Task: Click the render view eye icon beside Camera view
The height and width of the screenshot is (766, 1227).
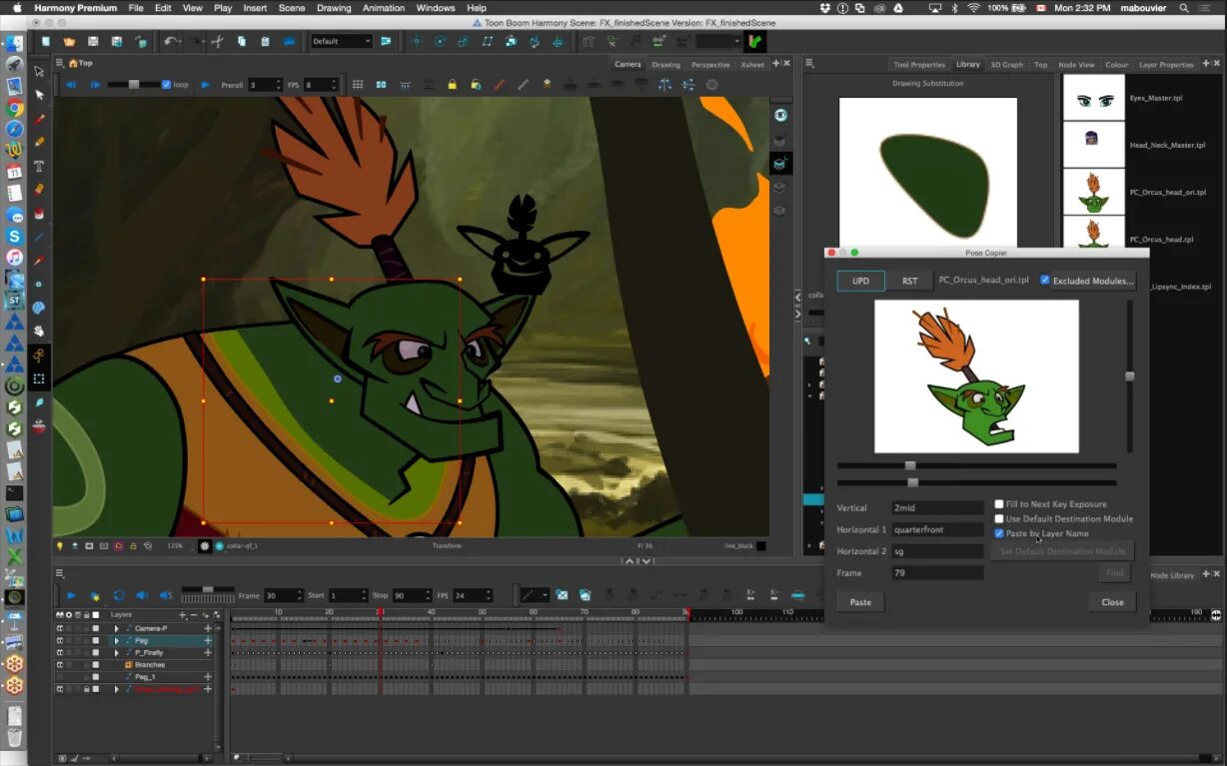Action: coord(779,116)
